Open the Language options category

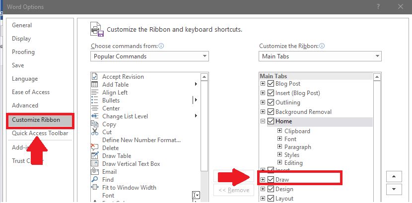click(25, 79)
